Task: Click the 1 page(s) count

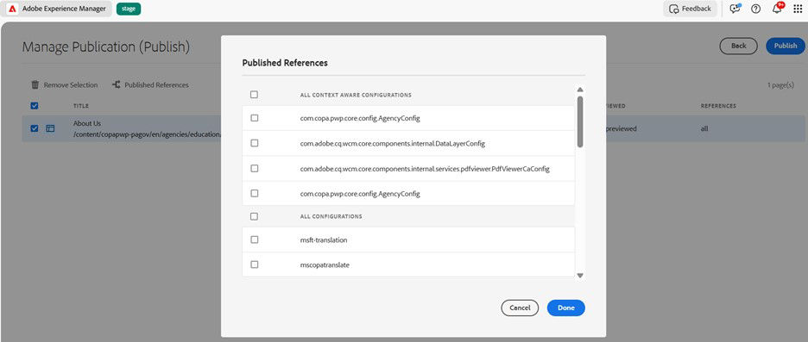Action: coord(780,85)
